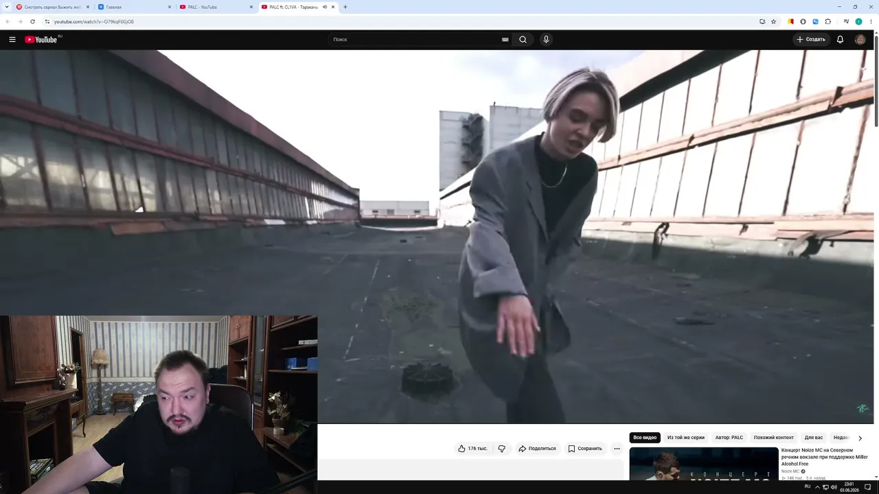Select the Для вас chip
Viewport: 879px width, 494px height.
click(x=814, y=438)
